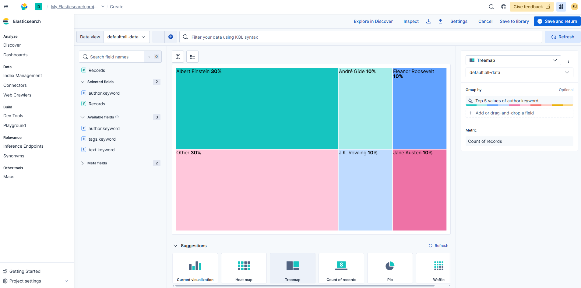Click Save to library
The image size is (581, 288).
(514, 21)
